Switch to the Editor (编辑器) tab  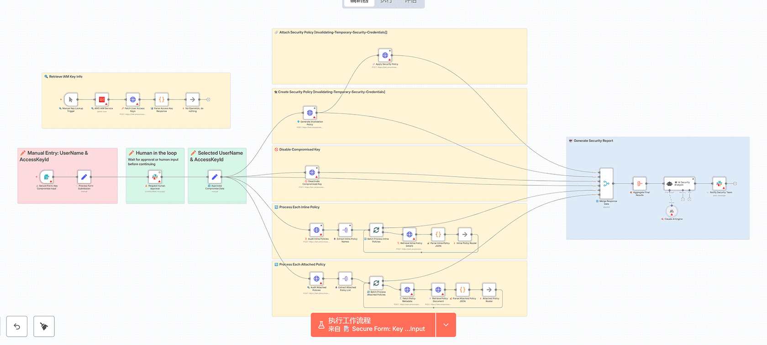[x=359, y=2]
